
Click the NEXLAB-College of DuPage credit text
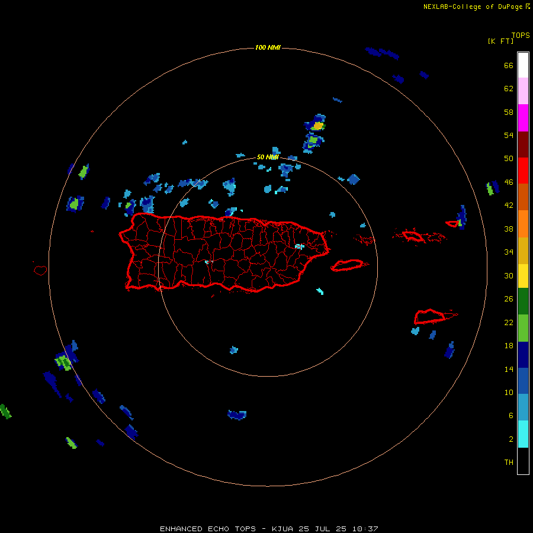[x=473, y=7]
